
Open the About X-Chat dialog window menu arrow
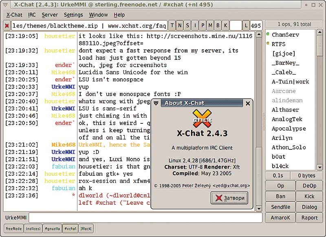pyautogui.click(x=156, y=103)
